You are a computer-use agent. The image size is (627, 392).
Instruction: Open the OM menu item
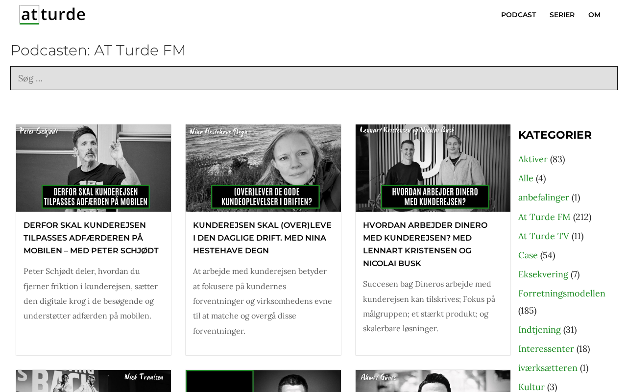pos(594,15)
